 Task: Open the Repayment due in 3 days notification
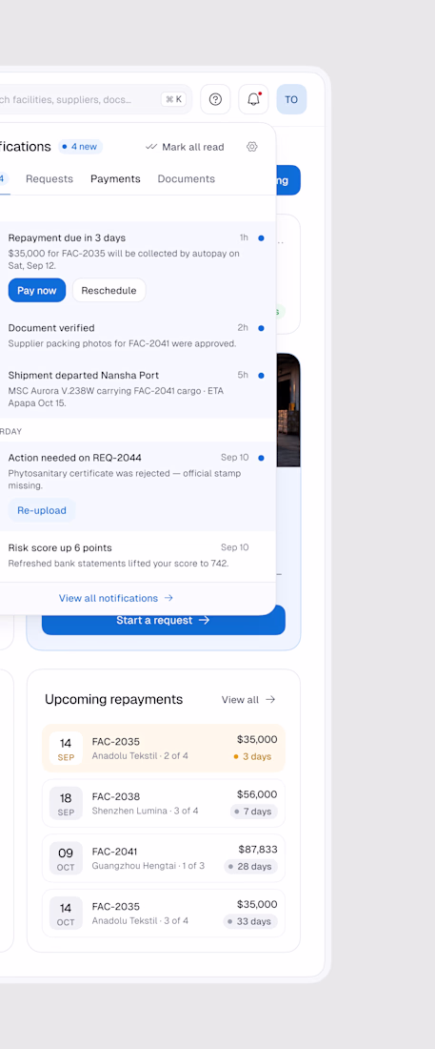click(x=136, y=268)
